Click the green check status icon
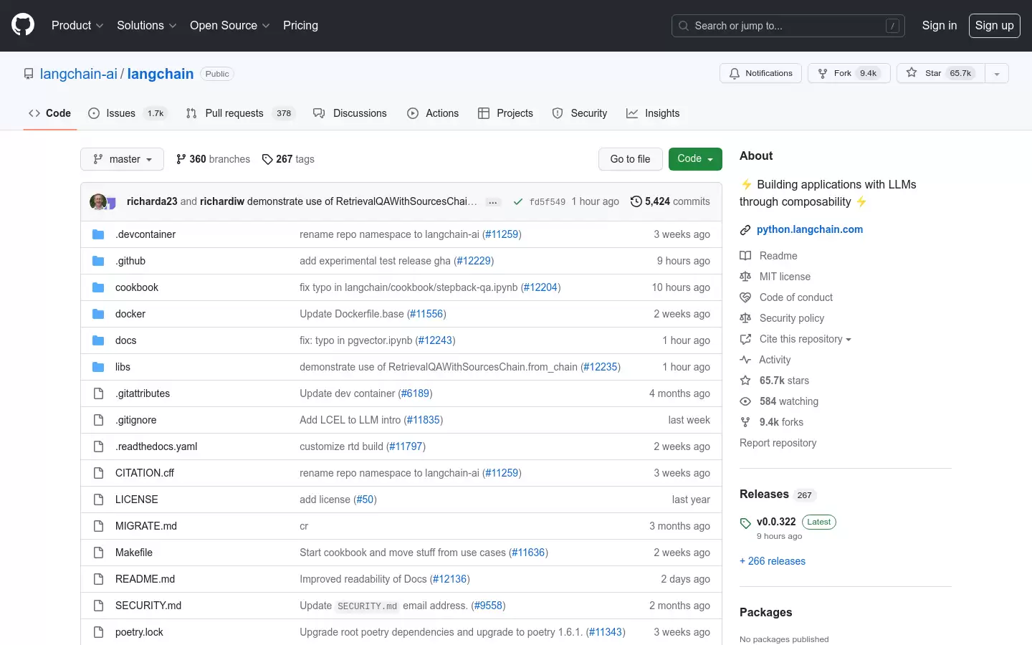1032x645 pixels. 517,202
